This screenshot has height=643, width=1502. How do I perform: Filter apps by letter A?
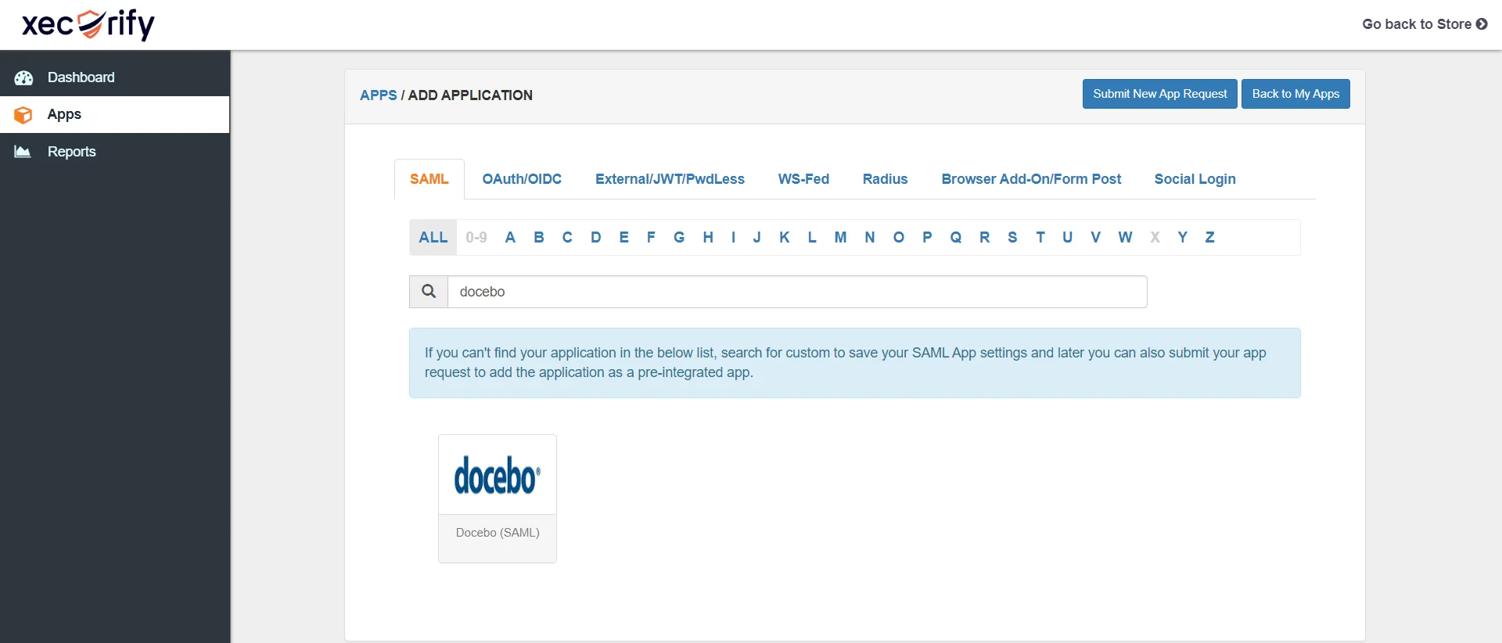[510, 238]
